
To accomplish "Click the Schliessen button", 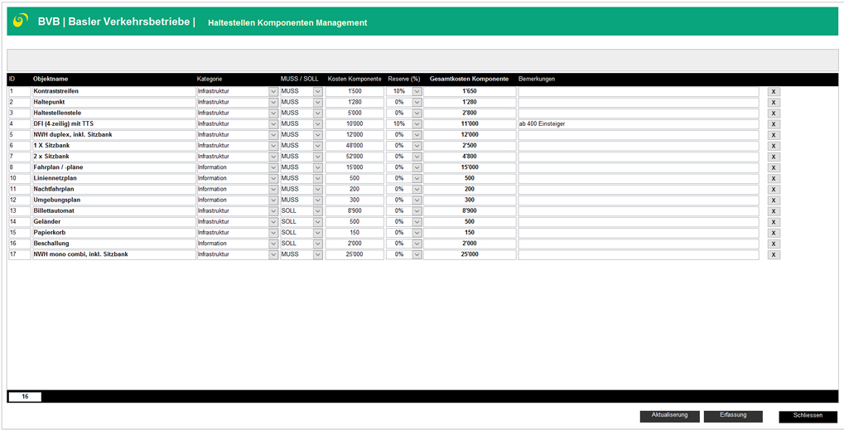I will tap(808, 415).
